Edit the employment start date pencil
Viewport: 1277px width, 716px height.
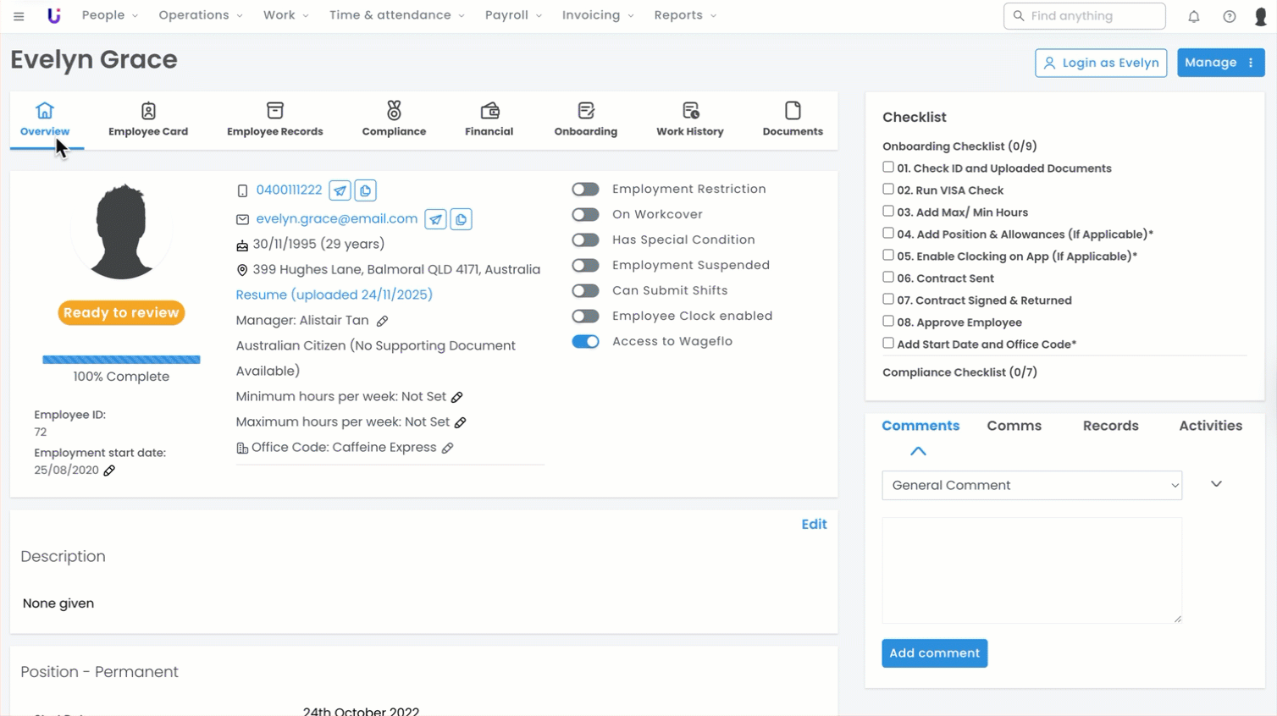[x=109, y=471]
